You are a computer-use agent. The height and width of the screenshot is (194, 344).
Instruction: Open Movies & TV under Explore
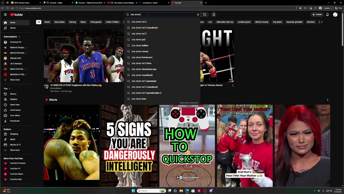click(x=16, y=145)
